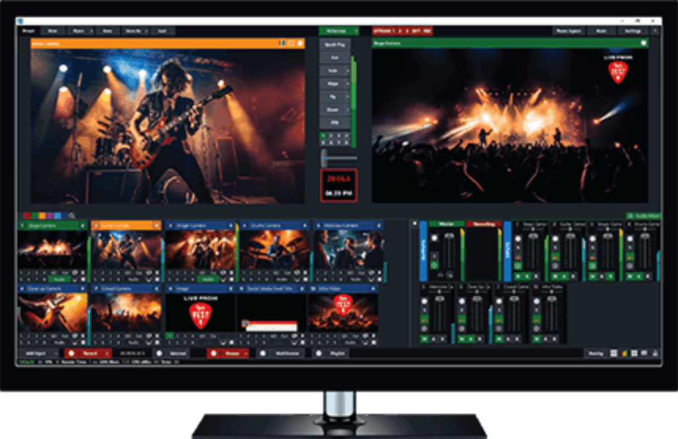Viewport: 678px width, 439px height.
Task: Open the Fade transition dropdown arrow
Action: click(x=348, y=71)
